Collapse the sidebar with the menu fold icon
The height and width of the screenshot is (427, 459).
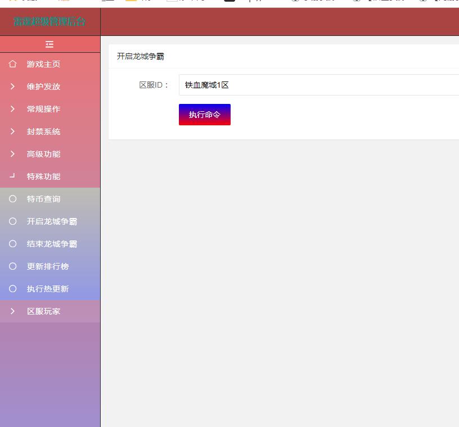coord(49,44)
